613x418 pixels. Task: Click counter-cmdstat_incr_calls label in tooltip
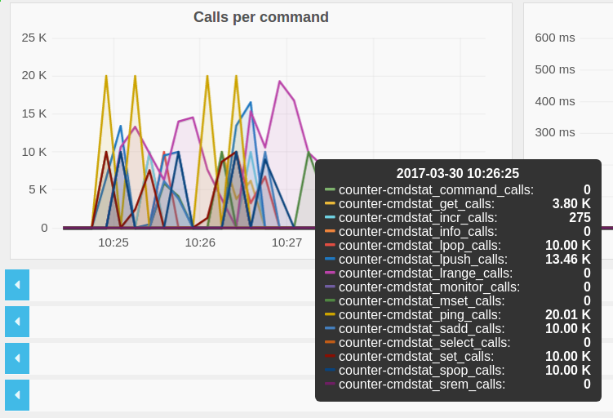[418, 218]
